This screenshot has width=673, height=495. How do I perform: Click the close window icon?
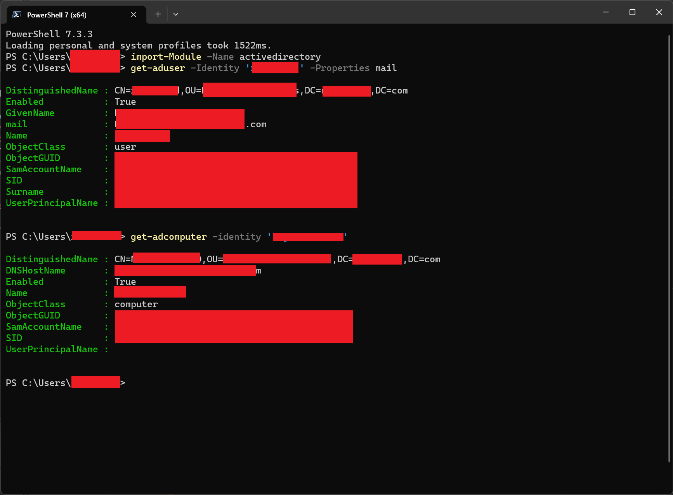point(659,12)
